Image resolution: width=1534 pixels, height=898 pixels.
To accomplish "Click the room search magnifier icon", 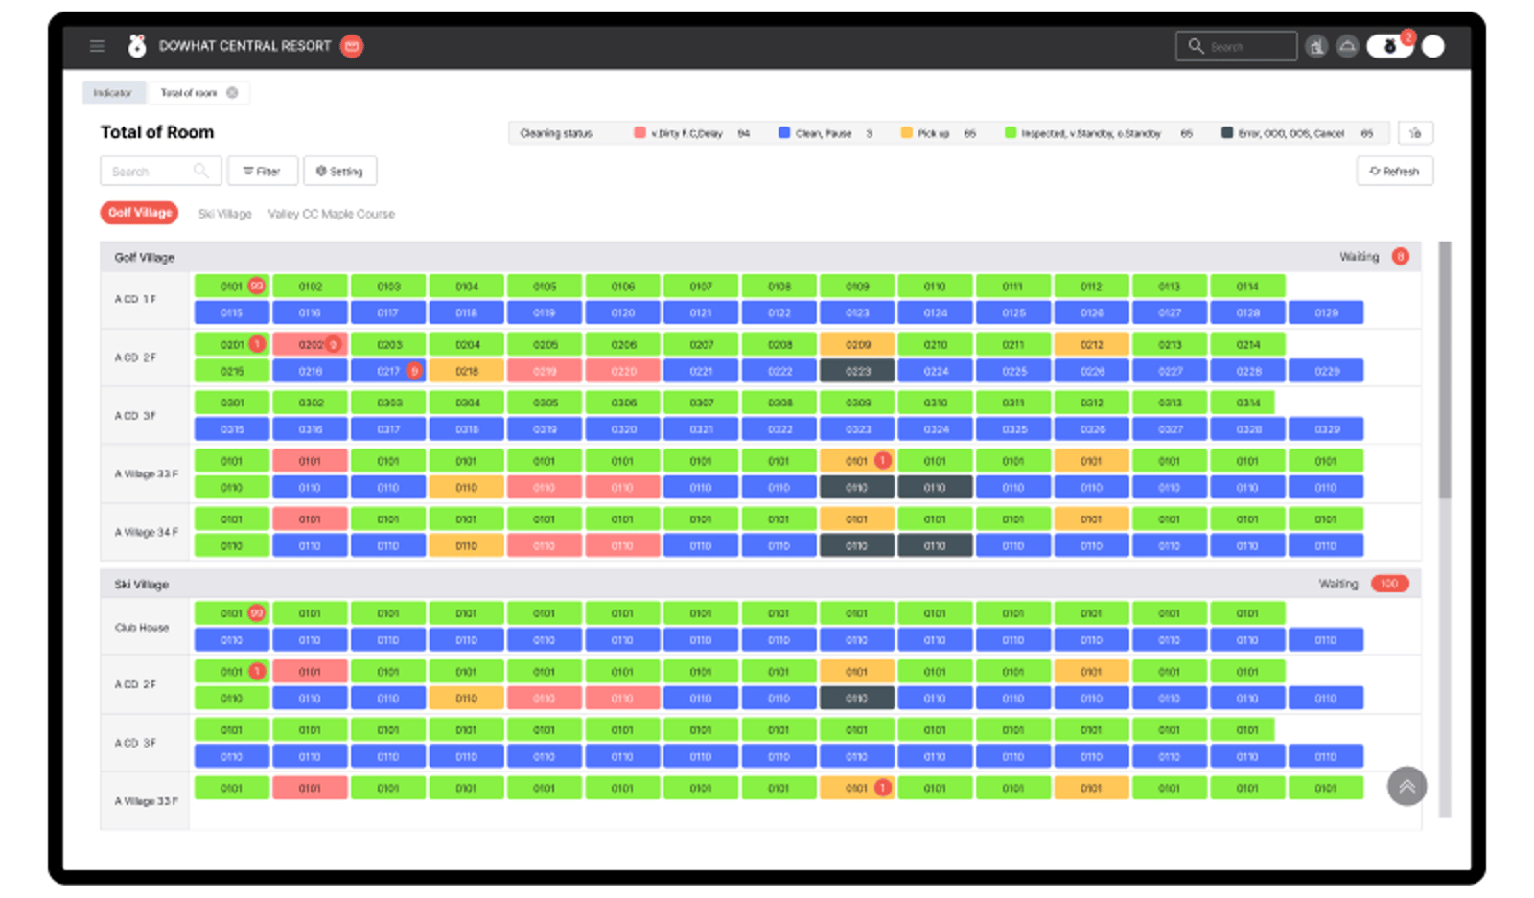I will 200,171.
